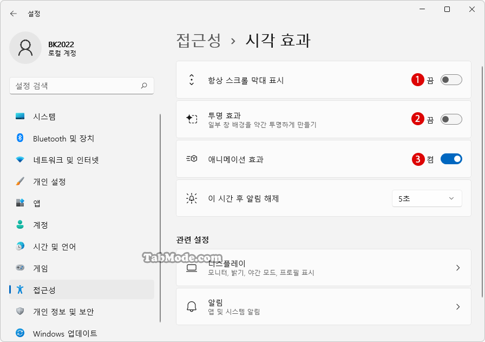Select the 네트워크 및 인터넷 Wi-Fi icon
This screenshot has height=342, width=485.
[20, 160]
